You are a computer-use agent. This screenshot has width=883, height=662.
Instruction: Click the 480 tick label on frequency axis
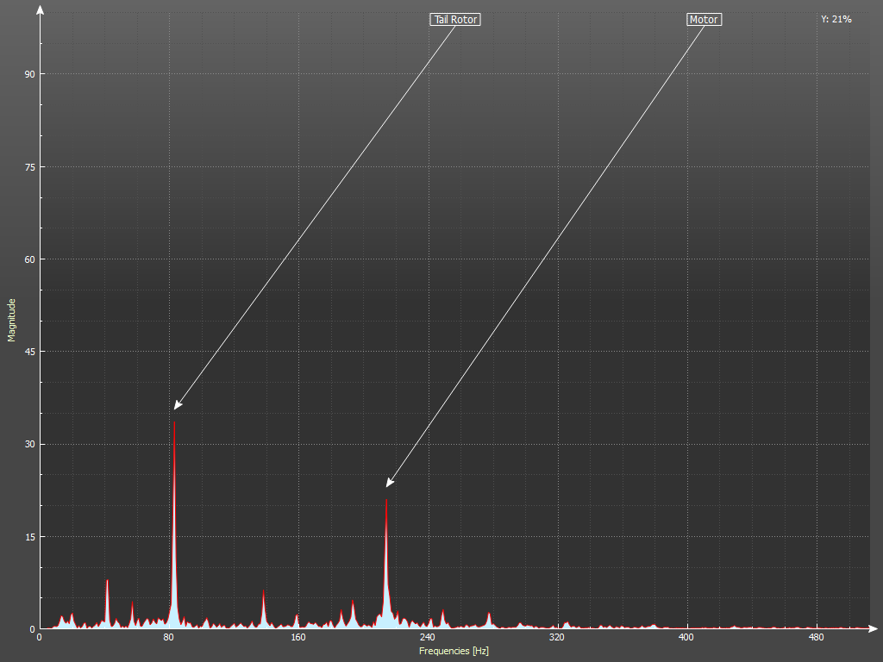point(816,638)
